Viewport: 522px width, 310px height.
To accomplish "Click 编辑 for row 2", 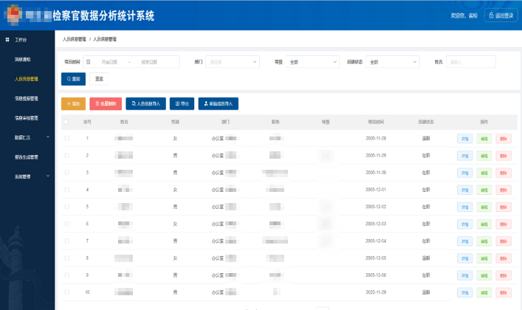I will pyautogui.click(x=484, y=156).
